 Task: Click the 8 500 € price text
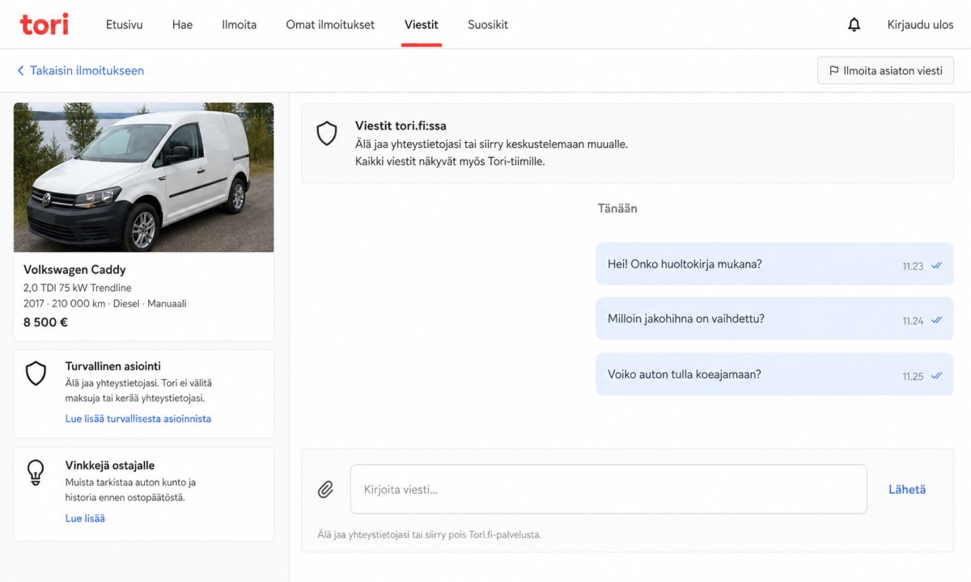pyautogui.click(x=46, y=322)
